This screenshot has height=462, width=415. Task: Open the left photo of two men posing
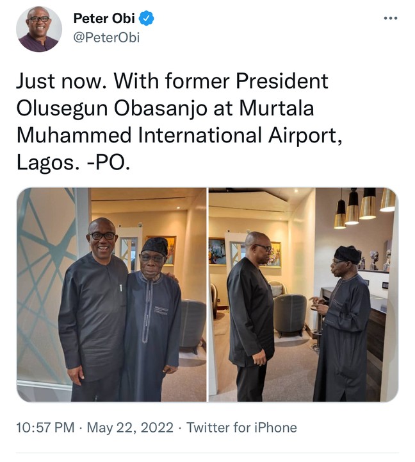coord(111,295)
